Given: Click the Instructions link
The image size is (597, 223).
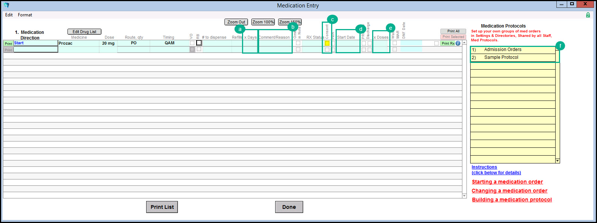Looking at the screenshot, I should (484, 167).
